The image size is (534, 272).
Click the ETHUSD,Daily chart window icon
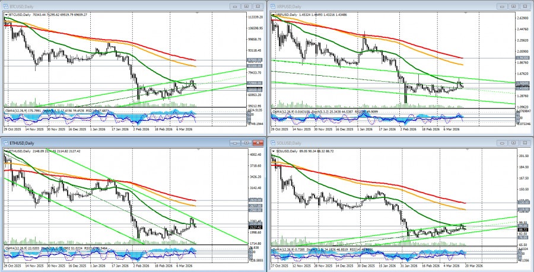[5, 143]
